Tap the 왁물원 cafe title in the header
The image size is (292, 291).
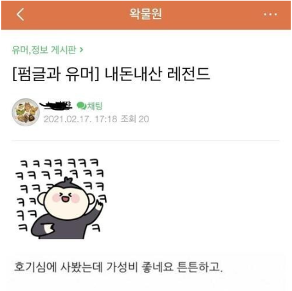coord(146,14)
